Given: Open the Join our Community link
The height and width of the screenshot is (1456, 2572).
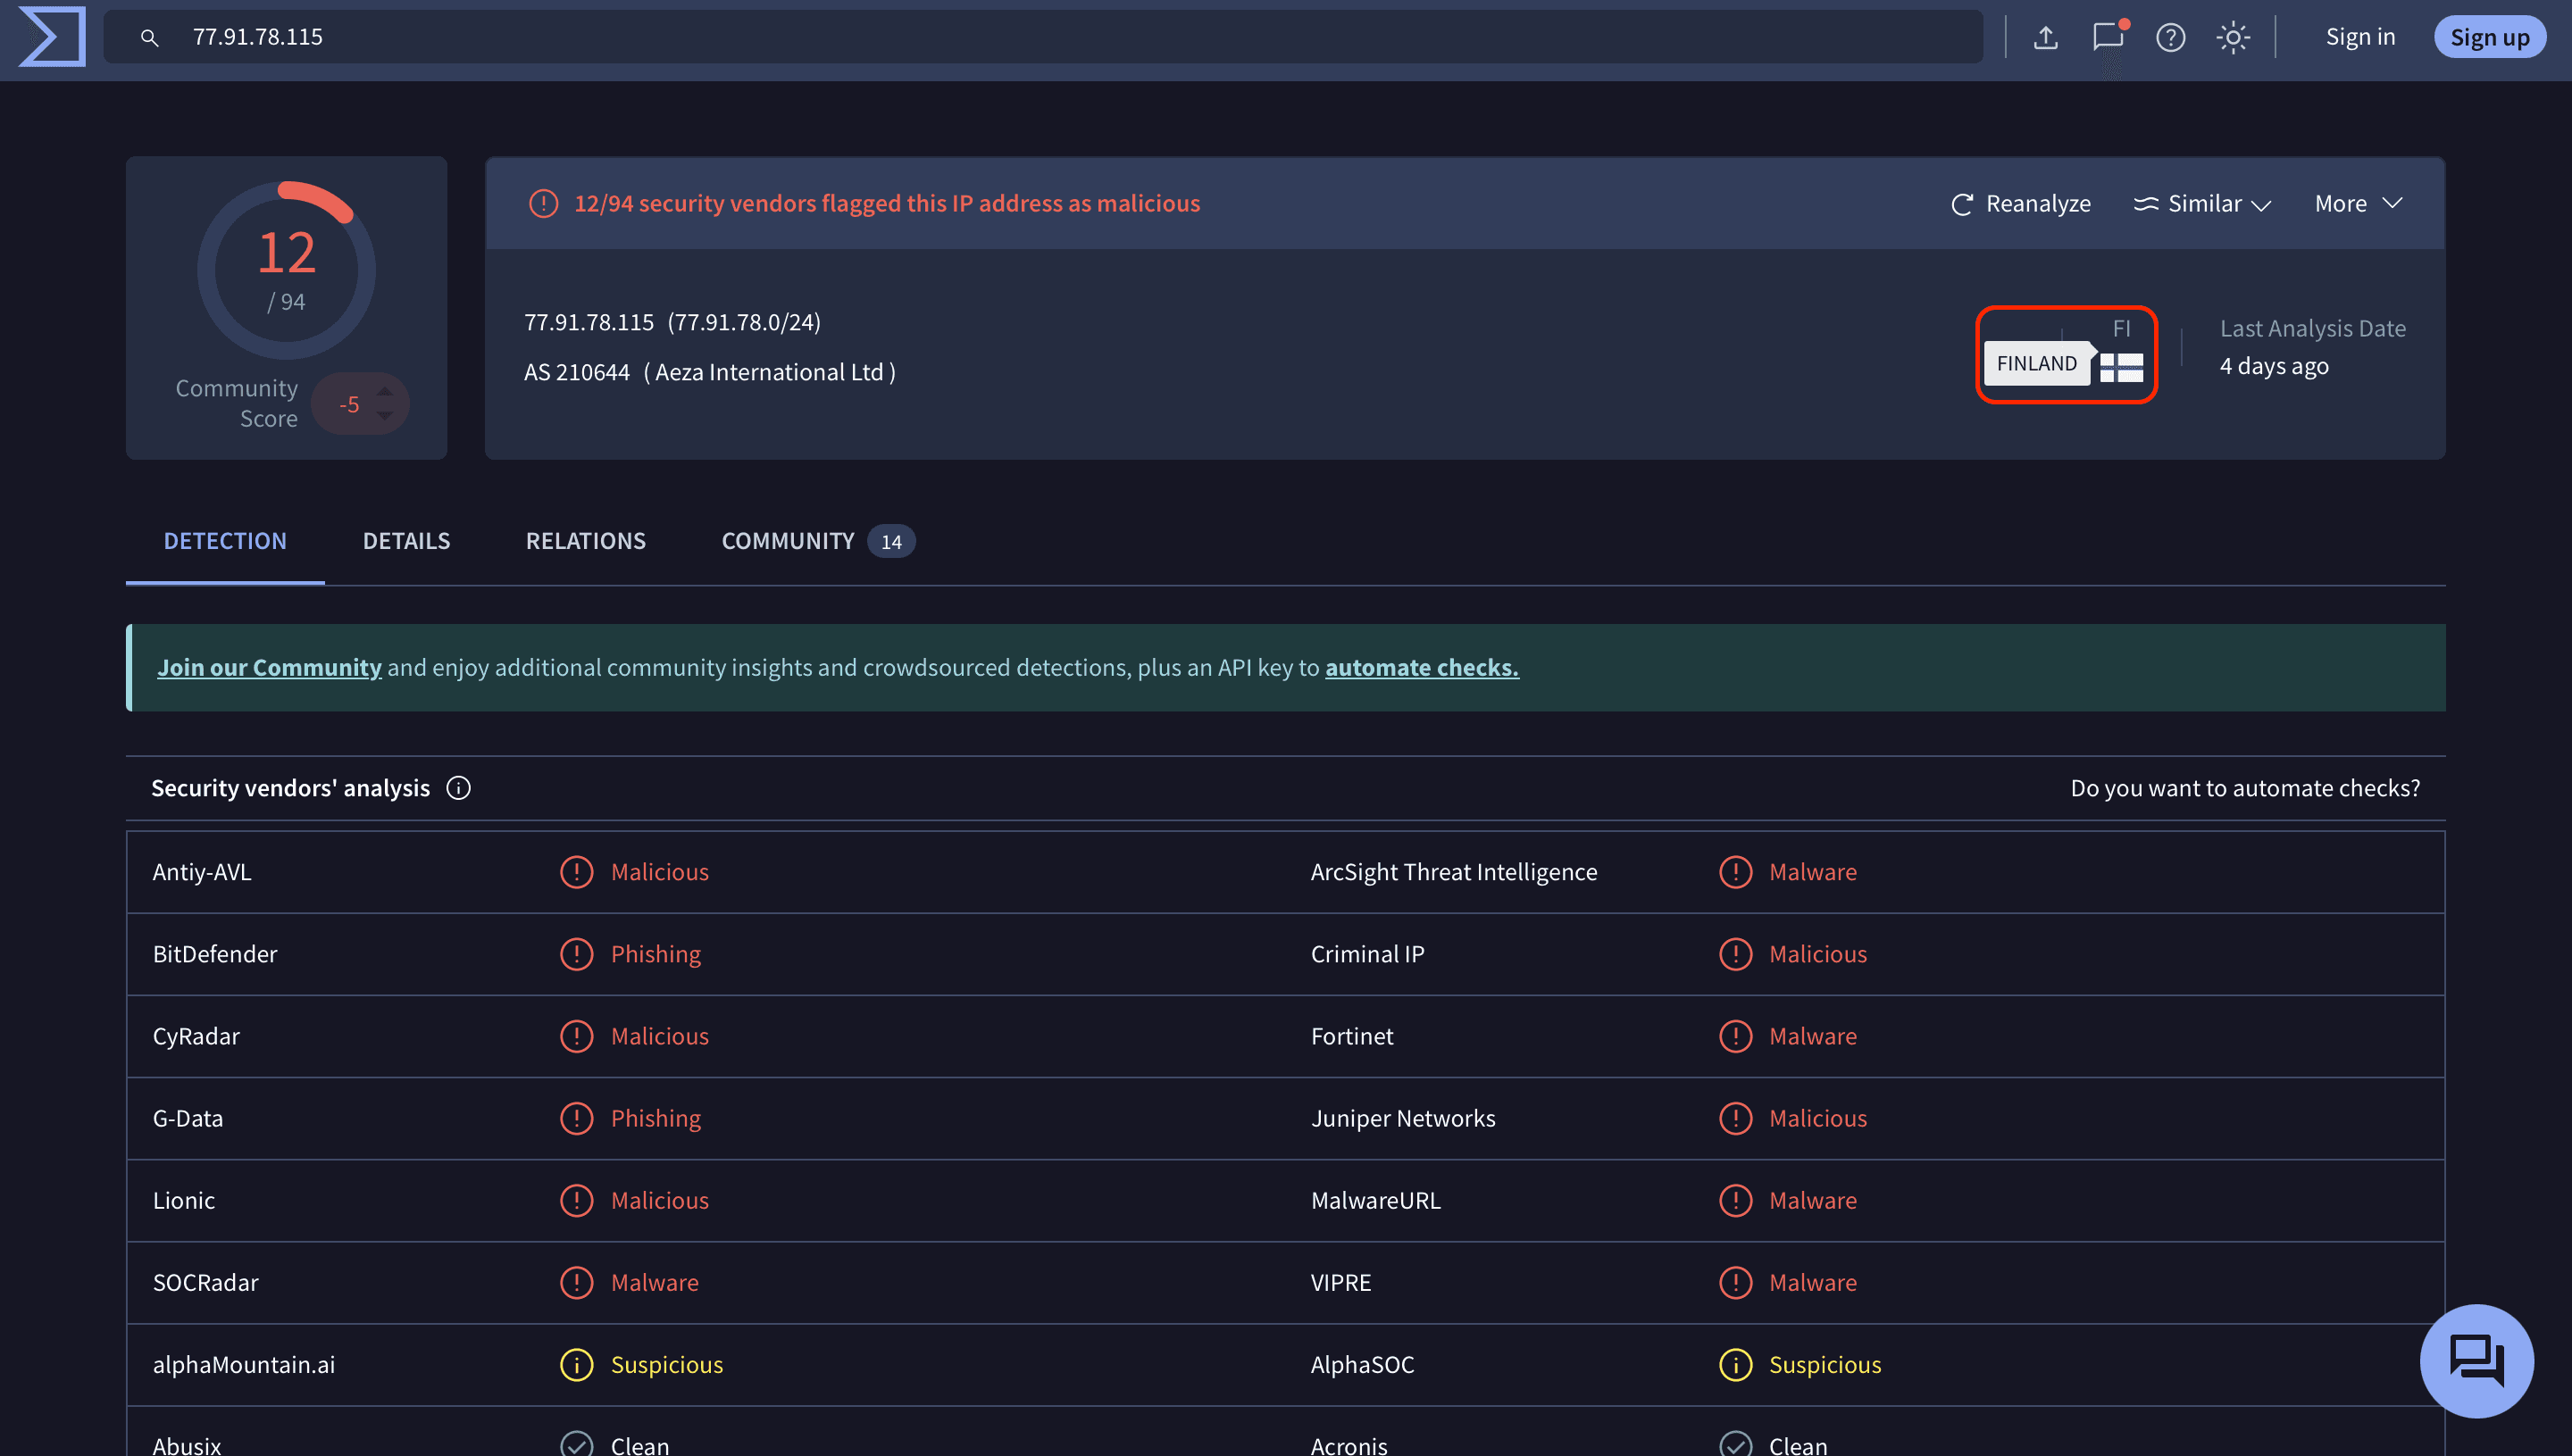Looking at the screenshot, I should [x=269, y=667].
